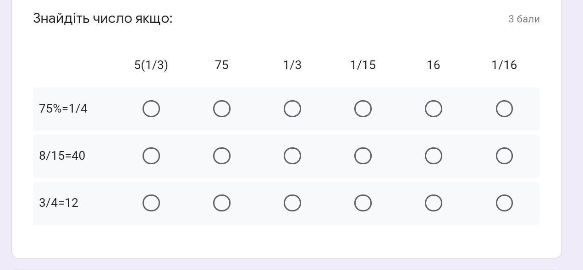Select 75 for row 8/15=40
This screenshot has height=270, width=583.
(x=222, y=156)
